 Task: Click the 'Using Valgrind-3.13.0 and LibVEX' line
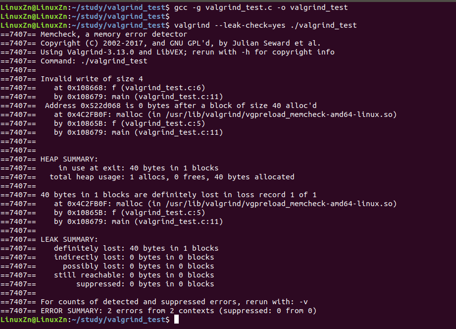coord(187,52)
